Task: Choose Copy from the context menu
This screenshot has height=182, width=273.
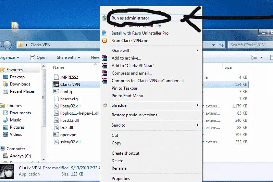Action: click(x=116, y=143)
